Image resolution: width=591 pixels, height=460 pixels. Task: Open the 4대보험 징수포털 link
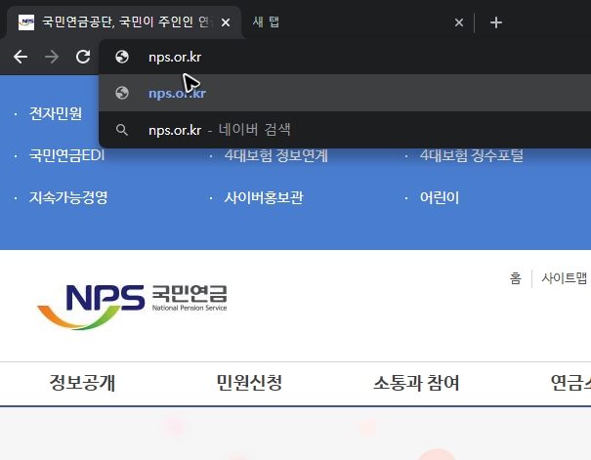[x=471, y=155]
